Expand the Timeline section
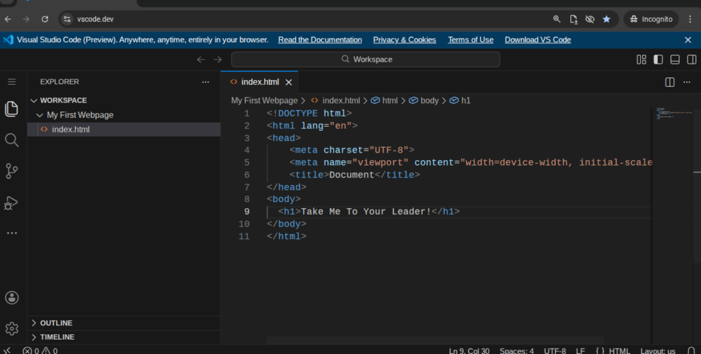 click(57, 337)
